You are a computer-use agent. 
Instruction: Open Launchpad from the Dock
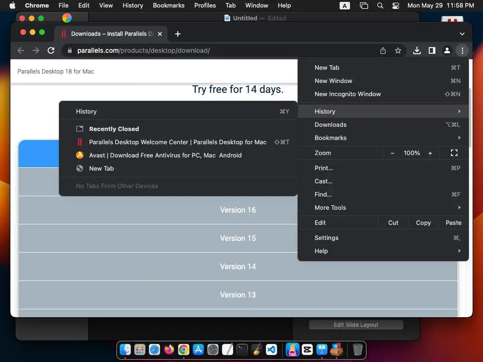pos(140,350)
